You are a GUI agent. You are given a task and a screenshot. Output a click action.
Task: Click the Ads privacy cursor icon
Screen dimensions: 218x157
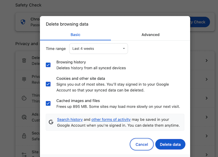coord(24,117)
